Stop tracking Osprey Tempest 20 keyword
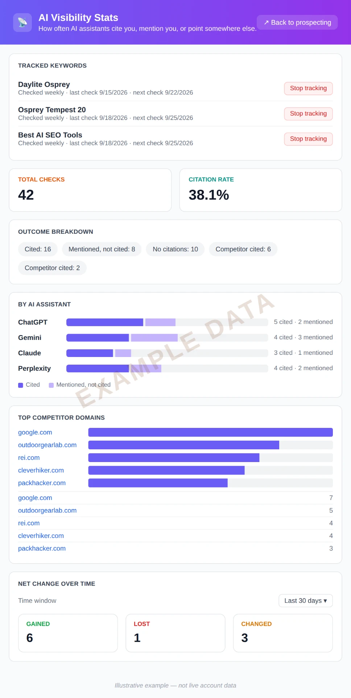 pyautogui.click(x=308, y=114)
